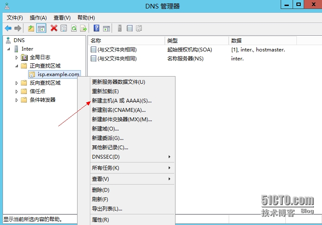Open the DNSSEC(D) submenu
The image size is (322, 225).
pos(132,157)
